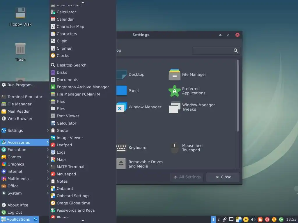The image size is (298, 223).
Task: Launch the Characters application
Action: tap(83, 34)
